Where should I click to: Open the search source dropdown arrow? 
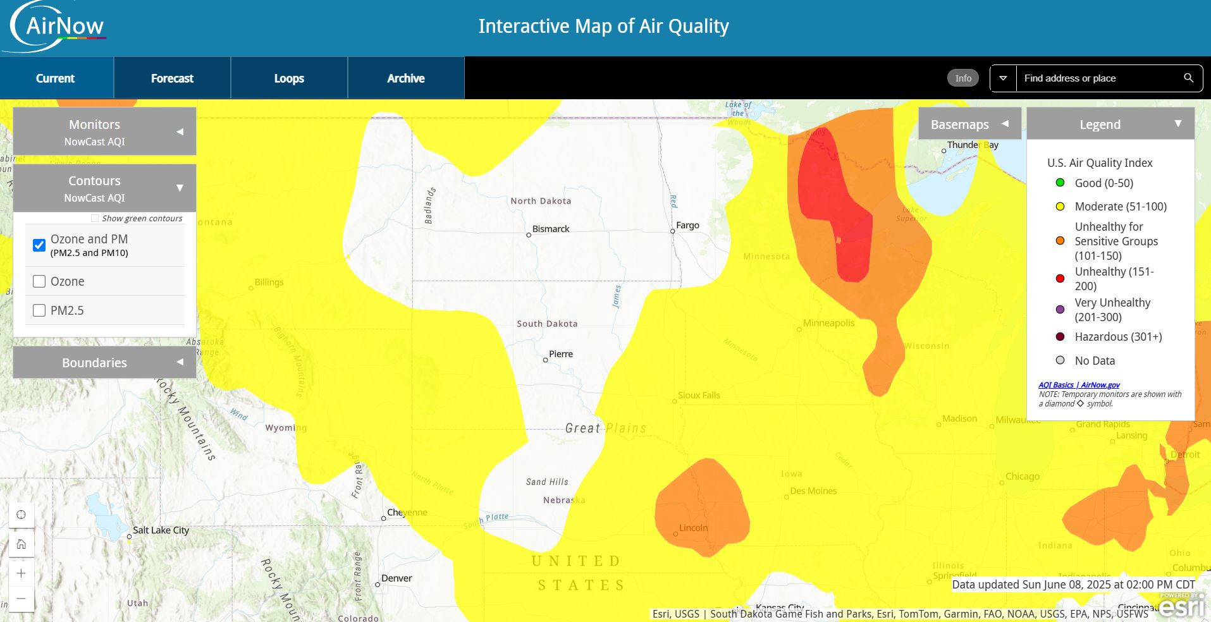point(1003,78)
